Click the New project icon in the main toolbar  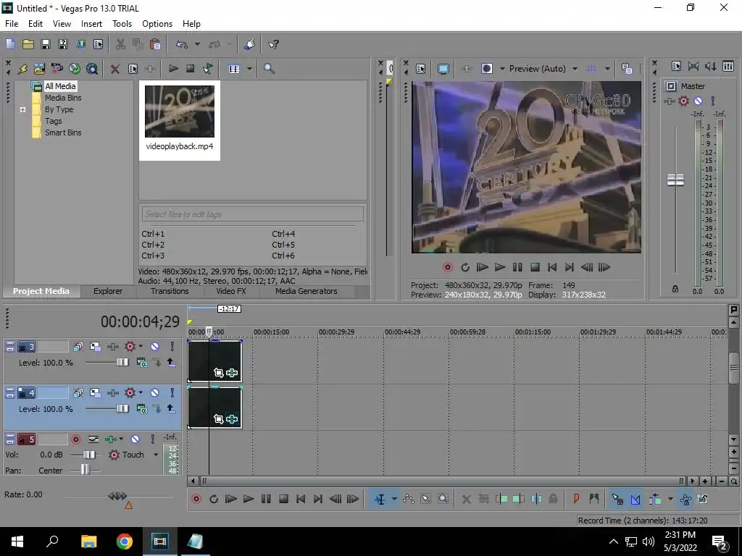pos(10,44)
